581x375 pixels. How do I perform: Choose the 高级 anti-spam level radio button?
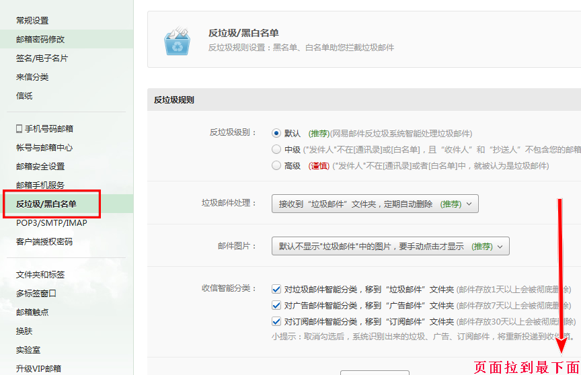pyautogui.click(x=276, y=165)
